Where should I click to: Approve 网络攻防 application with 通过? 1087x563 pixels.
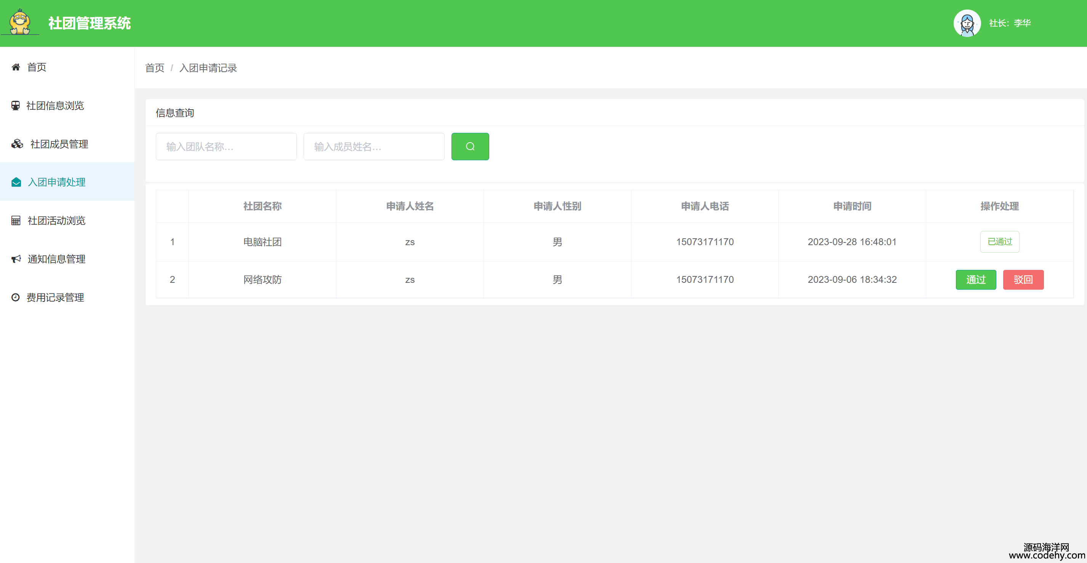[x=976, y=280]
